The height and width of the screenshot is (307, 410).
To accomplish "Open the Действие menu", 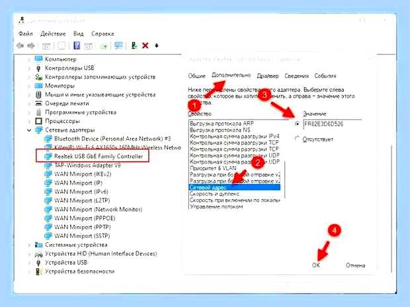I will pyautogui.click(x=53, y=34).
